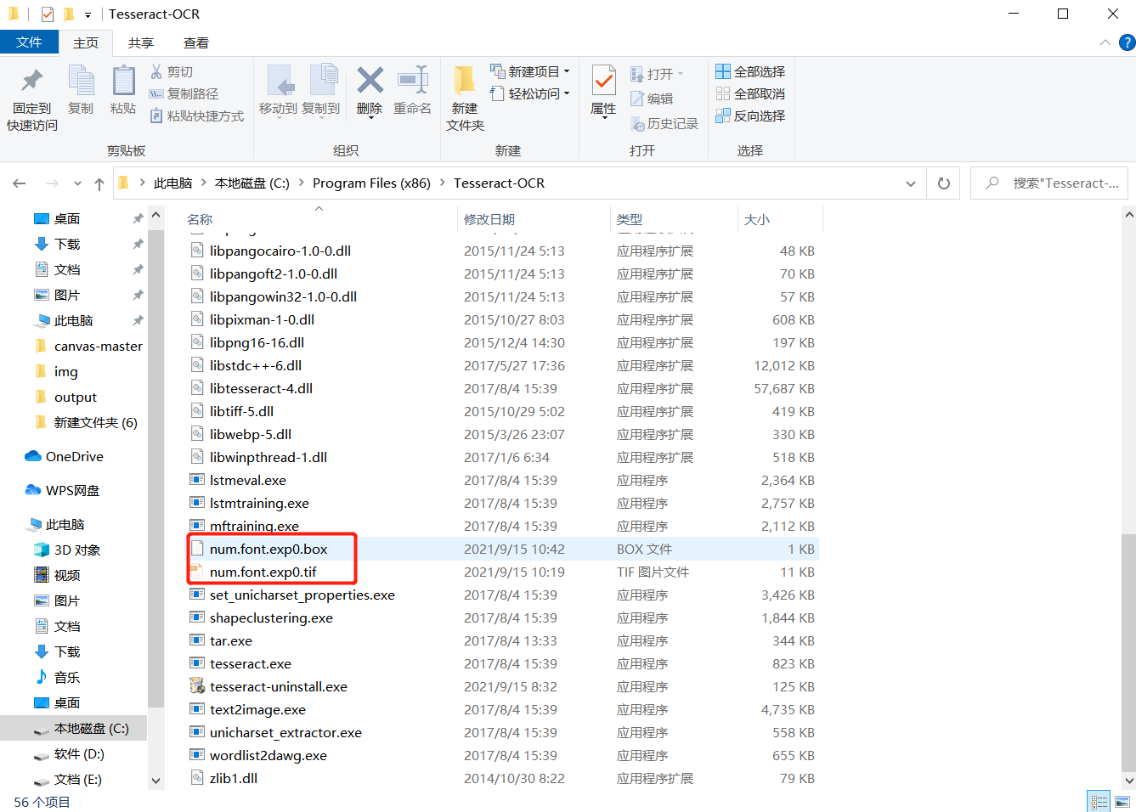Screen dimensions: 1136x812
Task: Open the 文件 (File) menu tab
Action: (29, 42)
